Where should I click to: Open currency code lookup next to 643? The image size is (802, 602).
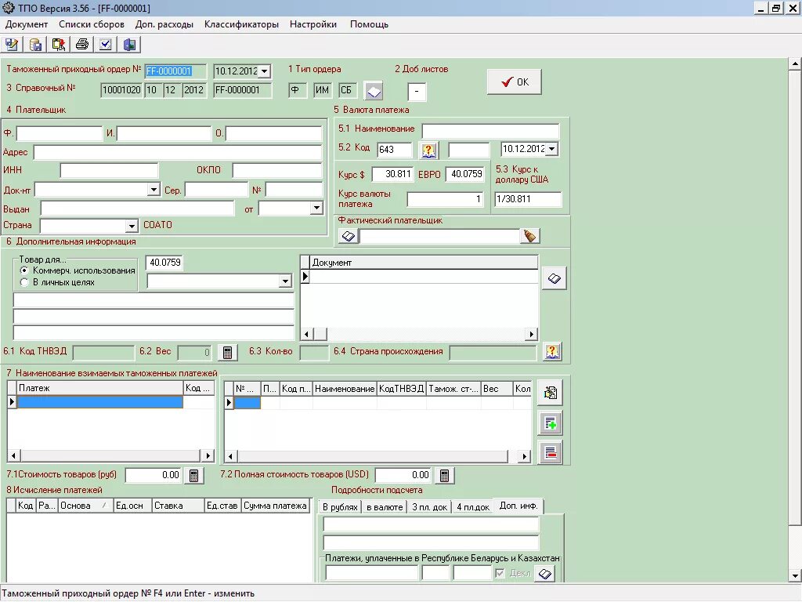(428, 150)
